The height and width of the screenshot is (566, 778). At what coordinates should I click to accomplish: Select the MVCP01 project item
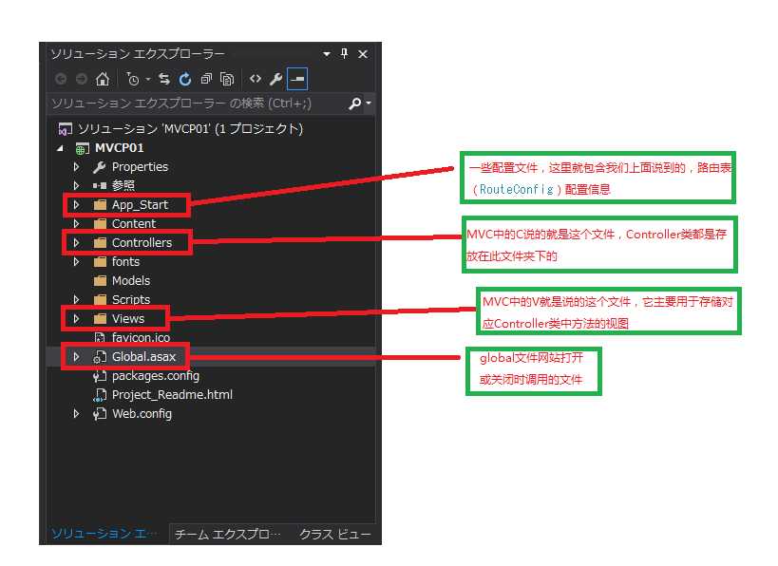click(119, 148)
